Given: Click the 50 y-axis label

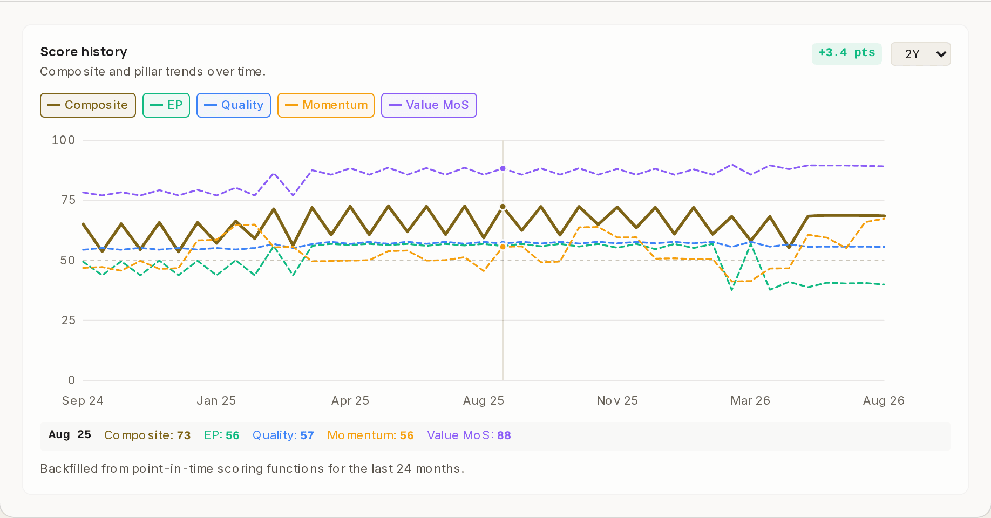Looking at the screenshot, I should [x=68, y=261].
